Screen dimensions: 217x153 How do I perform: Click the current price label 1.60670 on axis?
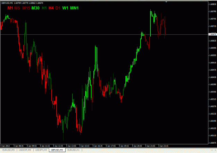click(212, 34)
